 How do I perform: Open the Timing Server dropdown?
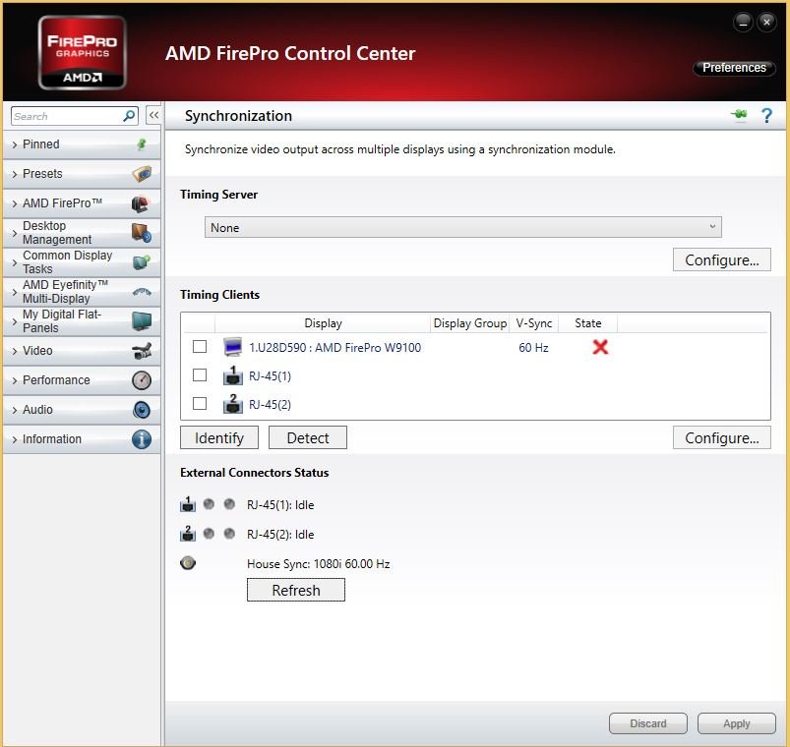462,227
